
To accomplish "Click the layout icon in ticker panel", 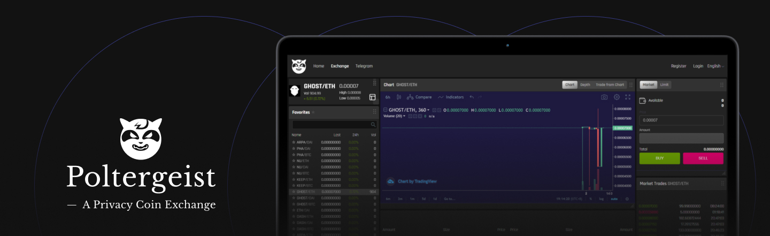I will [x=372, y=97].
